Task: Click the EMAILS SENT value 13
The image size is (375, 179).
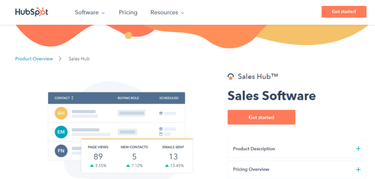Action: 173,157
